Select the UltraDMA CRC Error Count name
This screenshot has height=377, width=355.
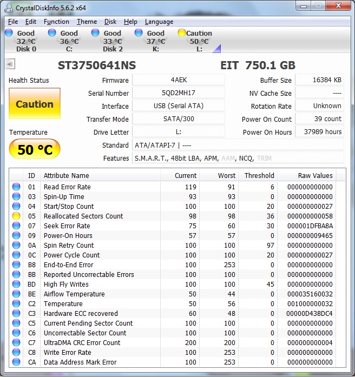click(x=82, y=342)
